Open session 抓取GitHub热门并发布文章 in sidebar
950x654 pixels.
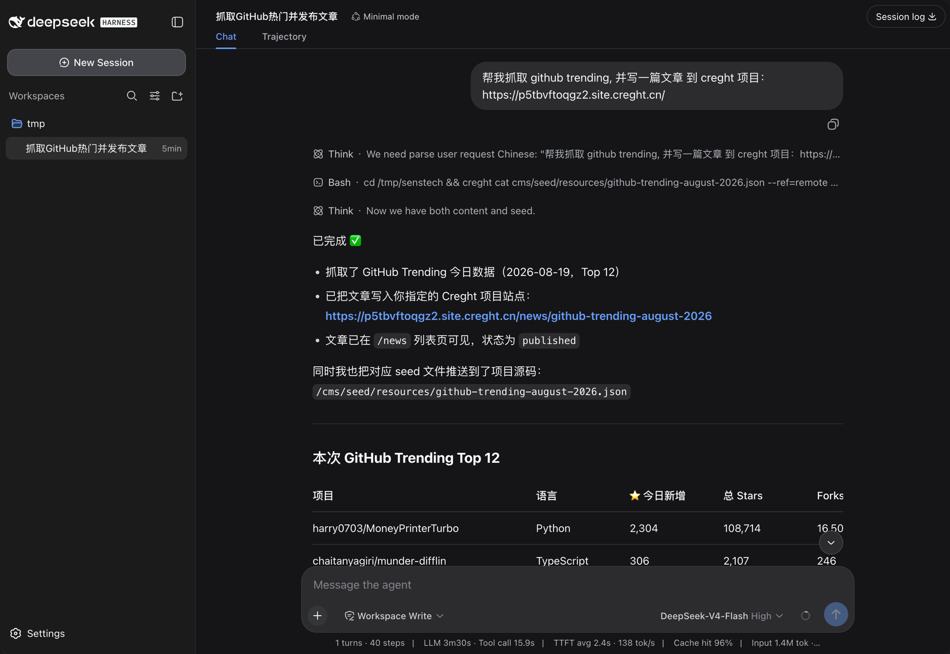[x=96, y=148]
